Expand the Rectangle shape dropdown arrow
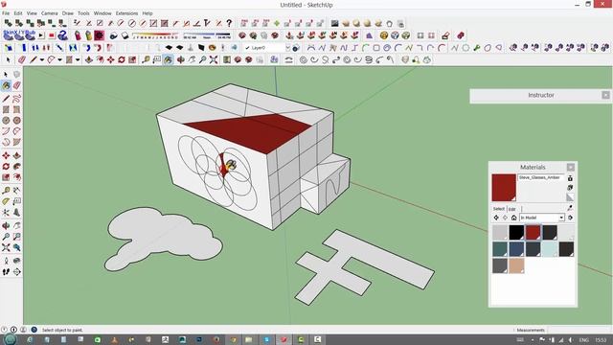 pyautogui.click(x=78, y=59)
